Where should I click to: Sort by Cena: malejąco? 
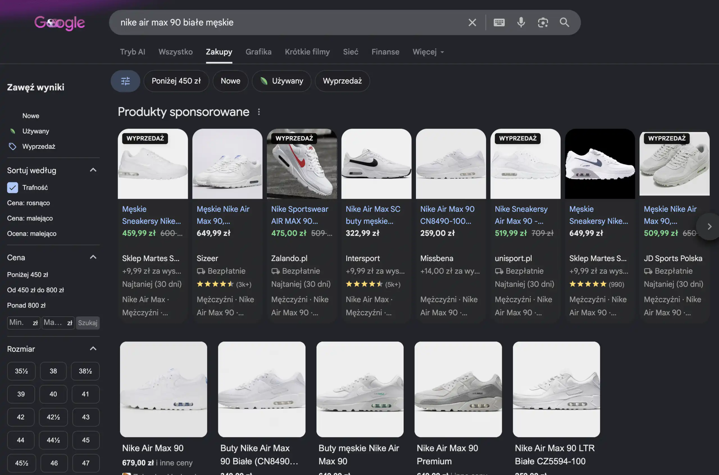[x=30, y=218]
